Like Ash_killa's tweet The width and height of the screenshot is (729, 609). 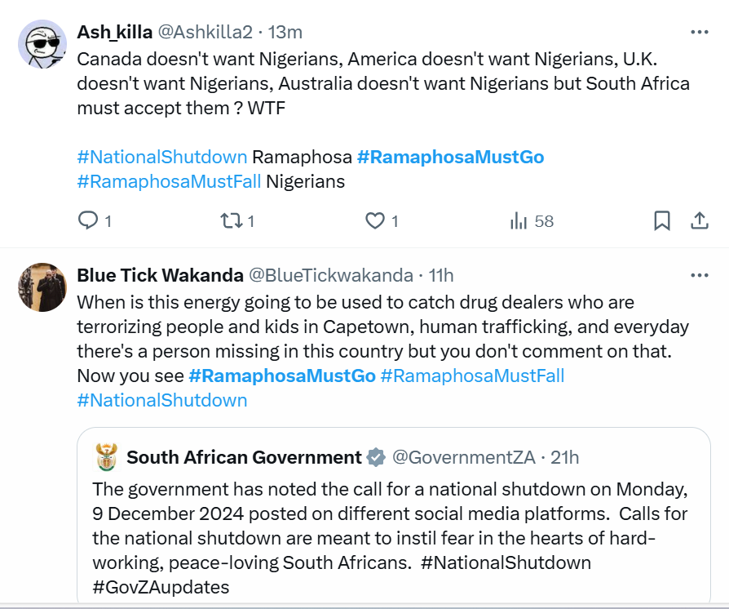click(375, 220)
